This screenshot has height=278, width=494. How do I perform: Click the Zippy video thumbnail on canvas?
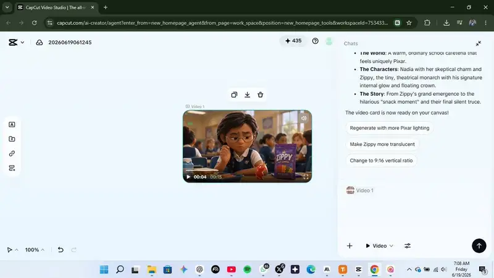(x=248, y=146)
